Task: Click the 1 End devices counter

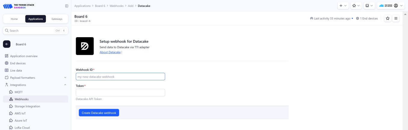Action: (367, 19)
